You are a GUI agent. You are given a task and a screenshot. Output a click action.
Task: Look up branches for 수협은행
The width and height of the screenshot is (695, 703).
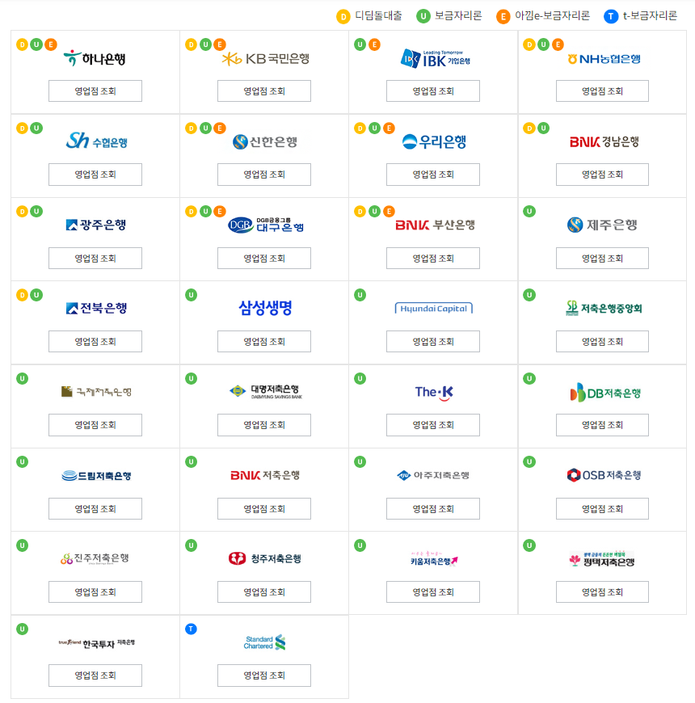point(95,175)
